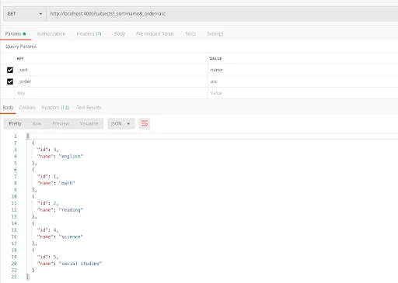Image resolution: width=398 pixels, height=283 pixels.
Task: Click the Query Params heading
Action: [x=21, y=47]
